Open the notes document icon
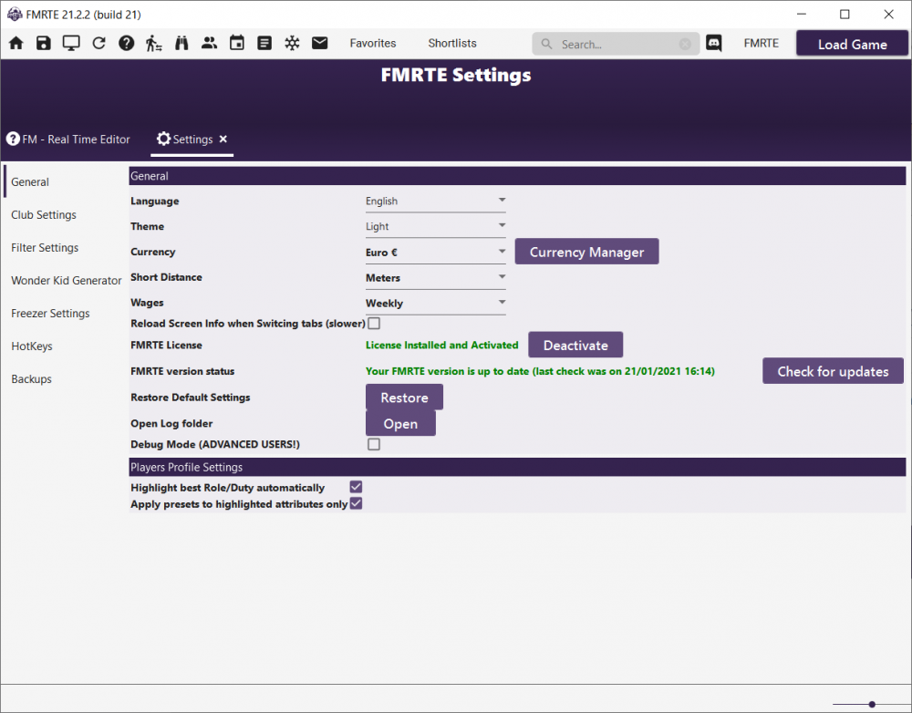 (264, 43)
